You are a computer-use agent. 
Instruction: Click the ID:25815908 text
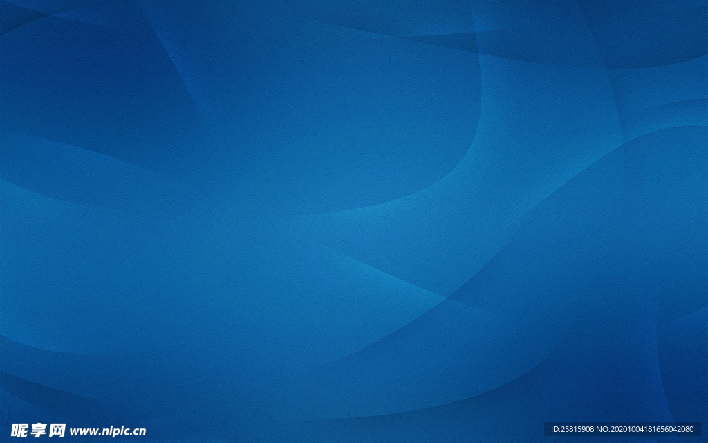click(572, 429)
